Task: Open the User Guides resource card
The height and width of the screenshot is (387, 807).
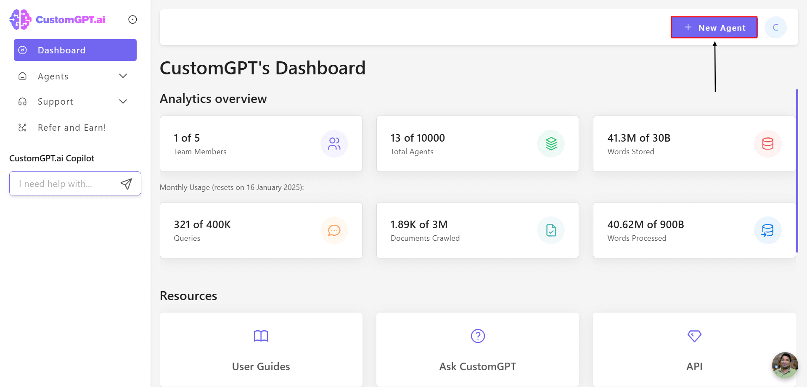Action: pos(261,350)
